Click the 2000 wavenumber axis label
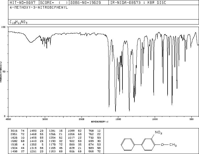 (x=82, y=119)
